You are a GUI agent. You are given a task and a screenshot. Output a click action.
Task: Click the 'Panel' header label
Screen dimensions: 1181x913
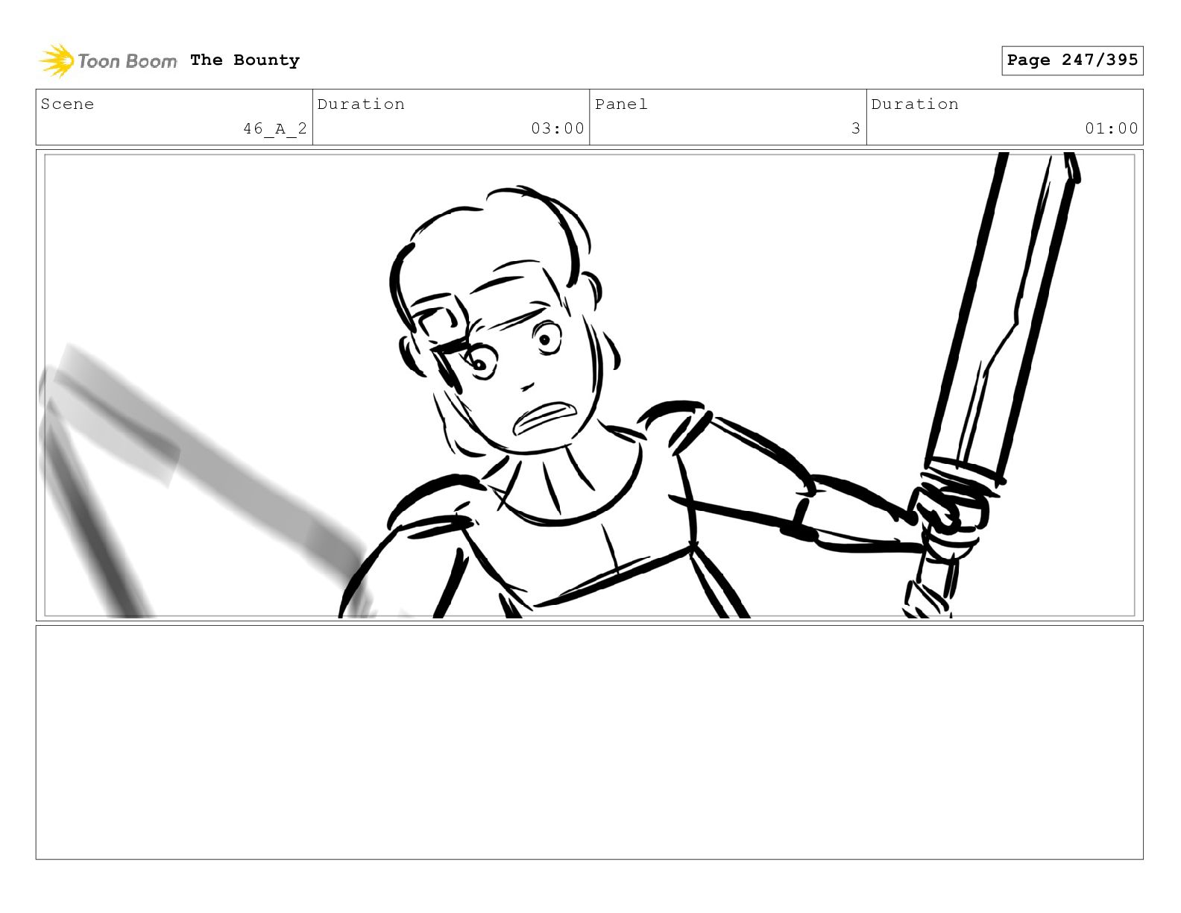621,104
